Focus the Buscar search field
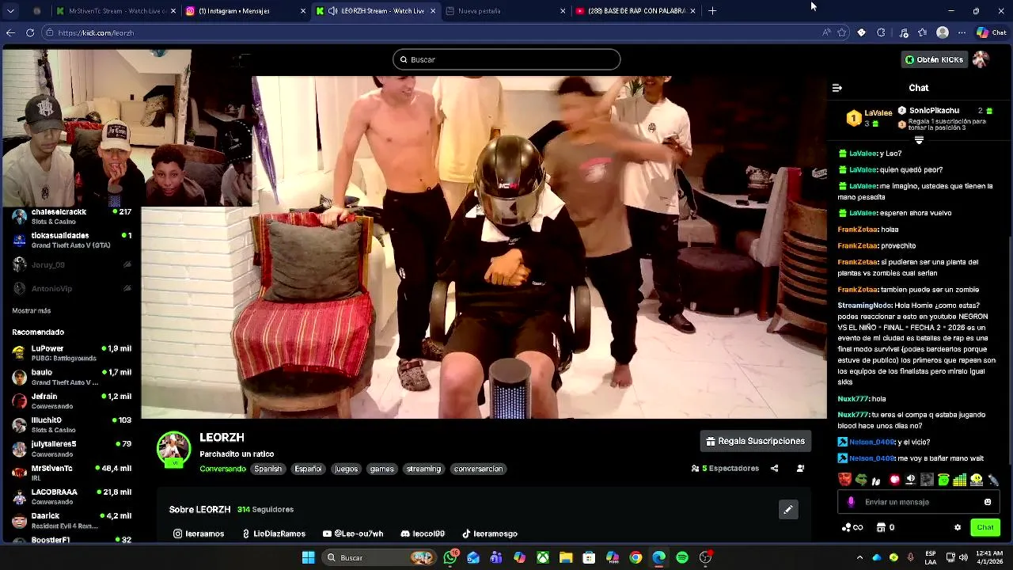The height and width of the screenshot is (570, 1013). [506, 59]
